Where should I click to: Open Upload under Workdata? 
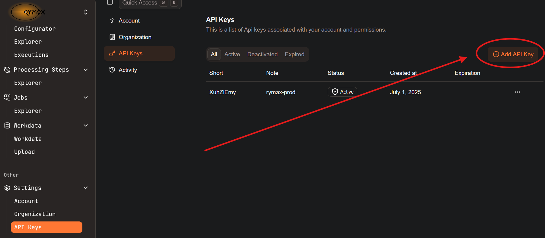[24, 152]
